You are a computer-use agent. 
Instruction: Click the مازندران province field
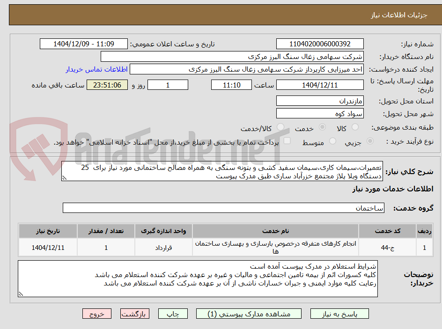pos(320,101)
